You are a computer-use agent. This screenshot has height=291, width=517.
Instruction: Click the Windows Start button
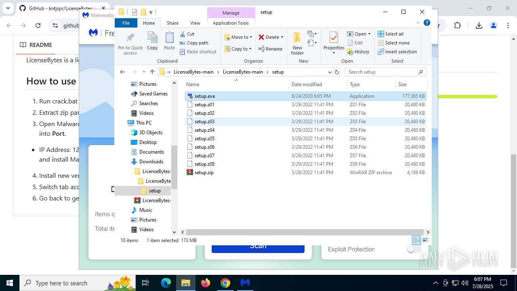tap(10, 283)
